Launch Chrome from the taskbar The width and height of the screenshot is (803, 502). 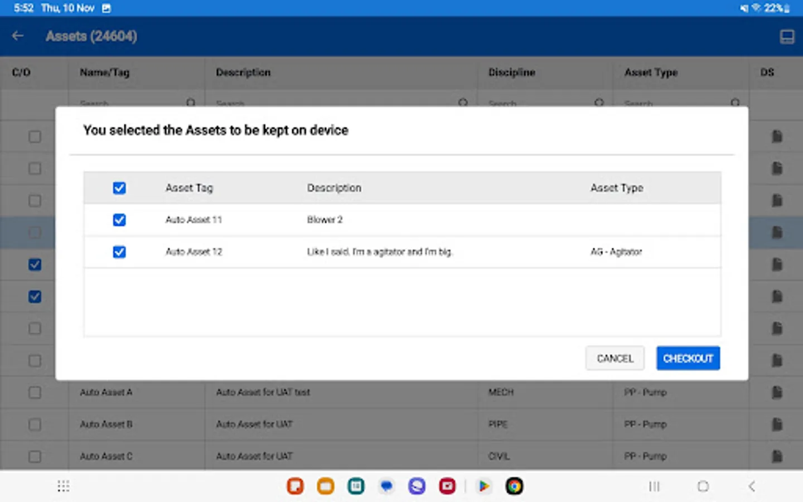514,486
